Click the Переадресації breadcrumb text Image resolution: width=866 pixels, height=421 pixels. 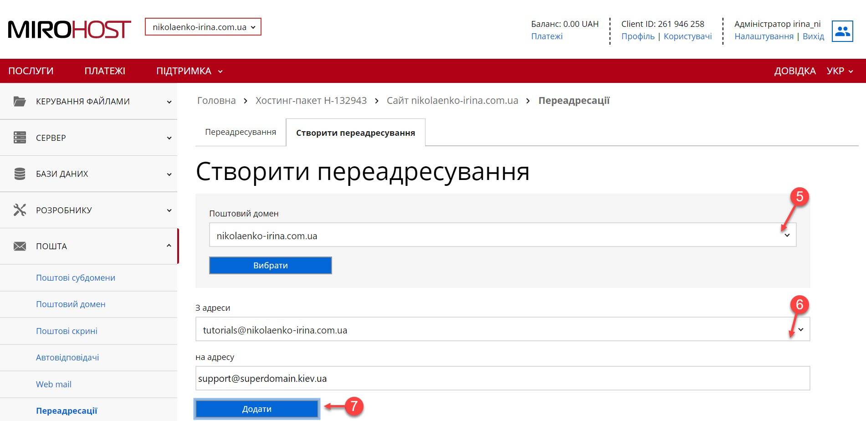(x=574, y=101)
